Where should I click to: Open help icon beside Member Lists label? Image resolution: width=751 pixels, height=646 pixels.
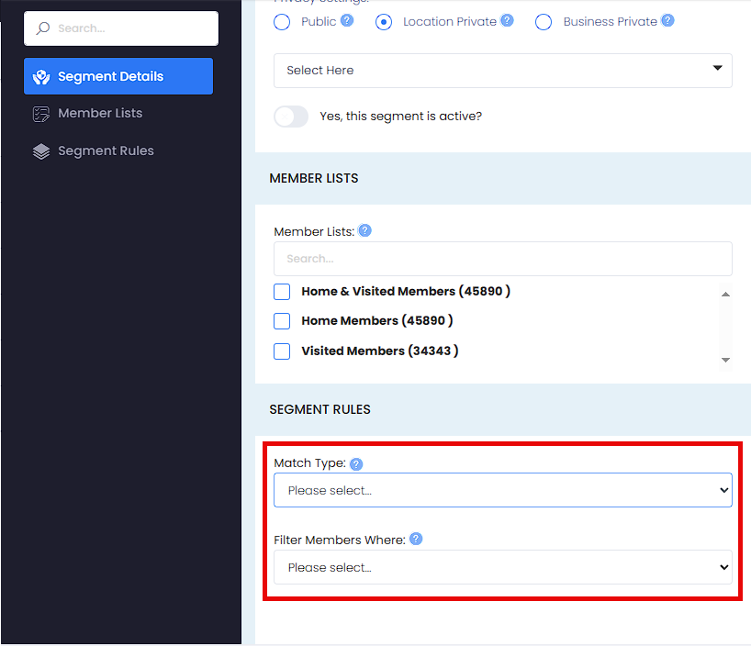[x=365, y=231]
